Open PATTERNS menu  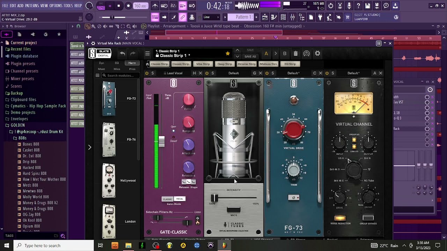(32, 6)
